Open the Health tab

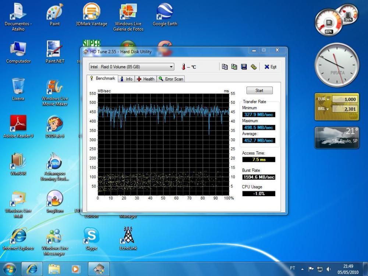pos(146,79)
